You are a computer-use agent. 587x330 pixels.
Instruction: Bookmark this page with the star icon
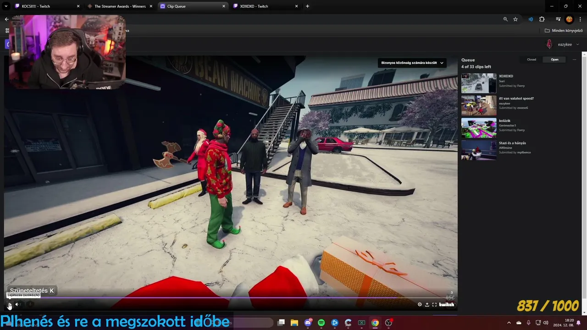tap(515, 19)
